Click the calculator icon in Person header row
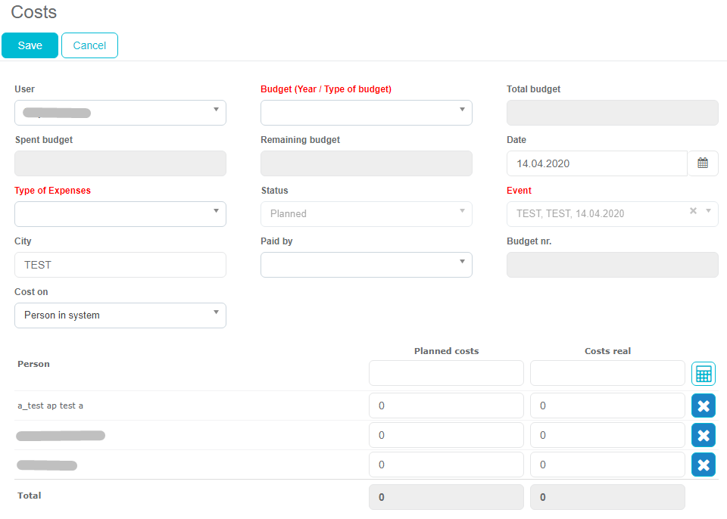The height and width of the screenshot is (519, 727). tap(703, 374)
